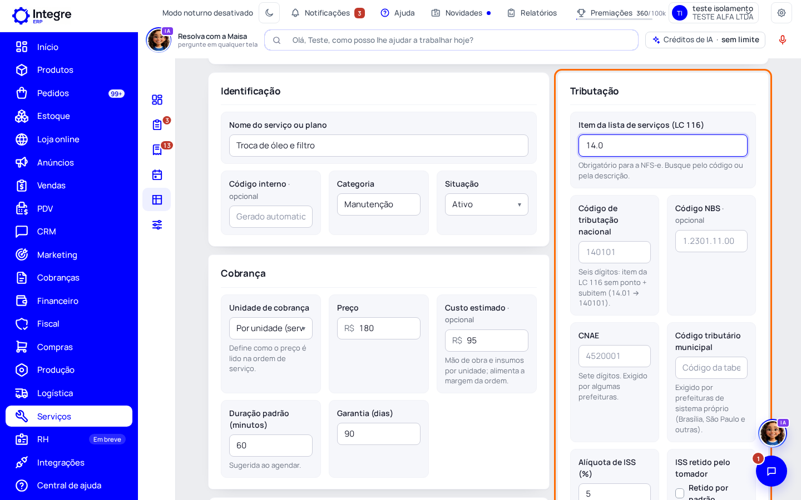Open Relatórios link in top bar
The image size is (801, 500).
point(532,13)
